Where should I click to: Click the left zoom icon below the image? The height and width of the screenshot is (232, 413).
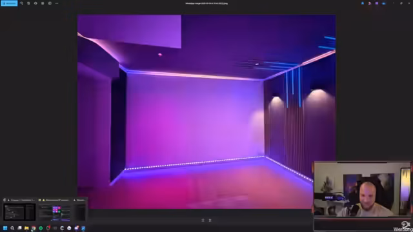click(203, 220)
